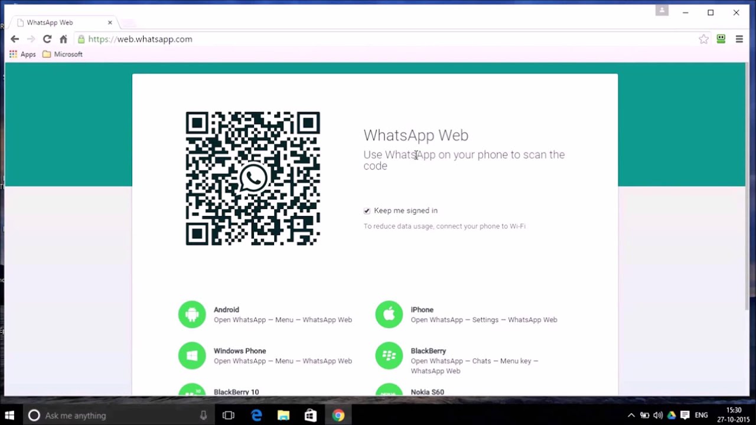The width and height of the screenshot is (756, 425).
Task: Show hidden system tray icons
Action: pos(631,416)
